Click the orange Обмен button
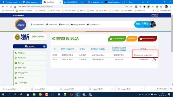Screen dimensions: 173x97 [x=132, y=39]
